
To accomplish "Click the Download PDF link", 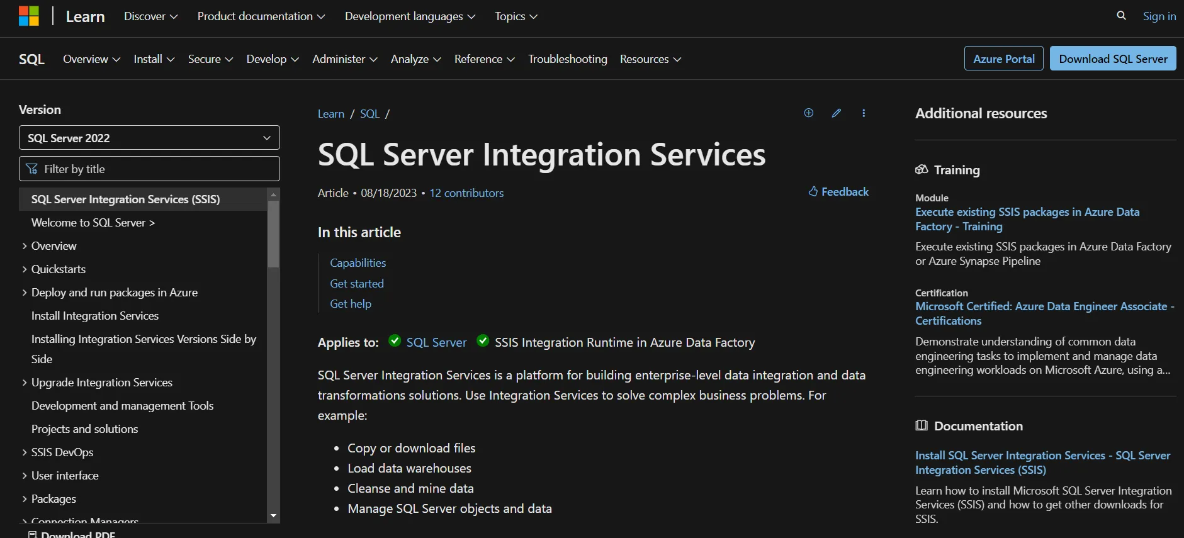I will click(78, 534).
